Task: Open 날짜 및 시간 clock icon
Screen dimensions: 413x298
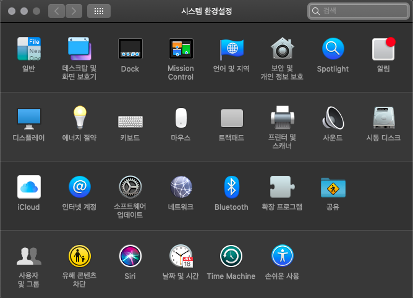Action: click(181, 256)
